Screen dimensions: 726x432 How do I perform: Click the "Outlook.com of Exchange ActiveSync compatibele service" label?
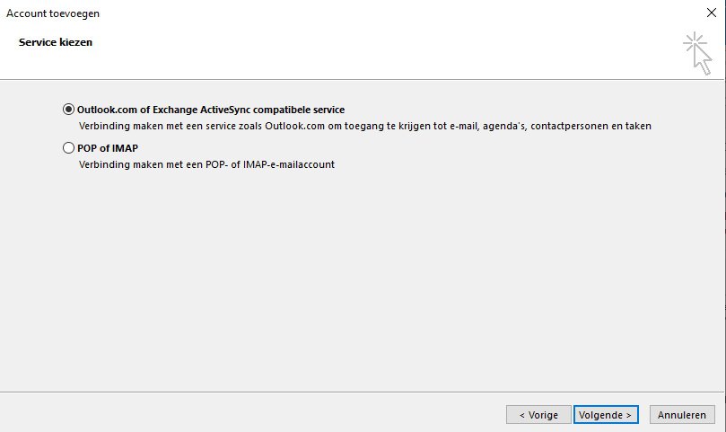tap(211, 110)
